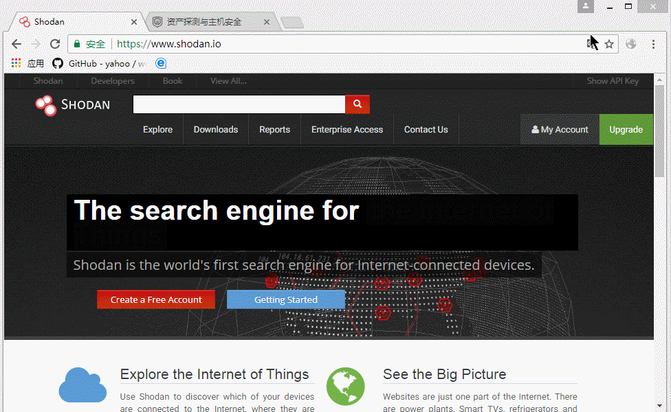Click the Chrome profile person icon

pos(586,6)
